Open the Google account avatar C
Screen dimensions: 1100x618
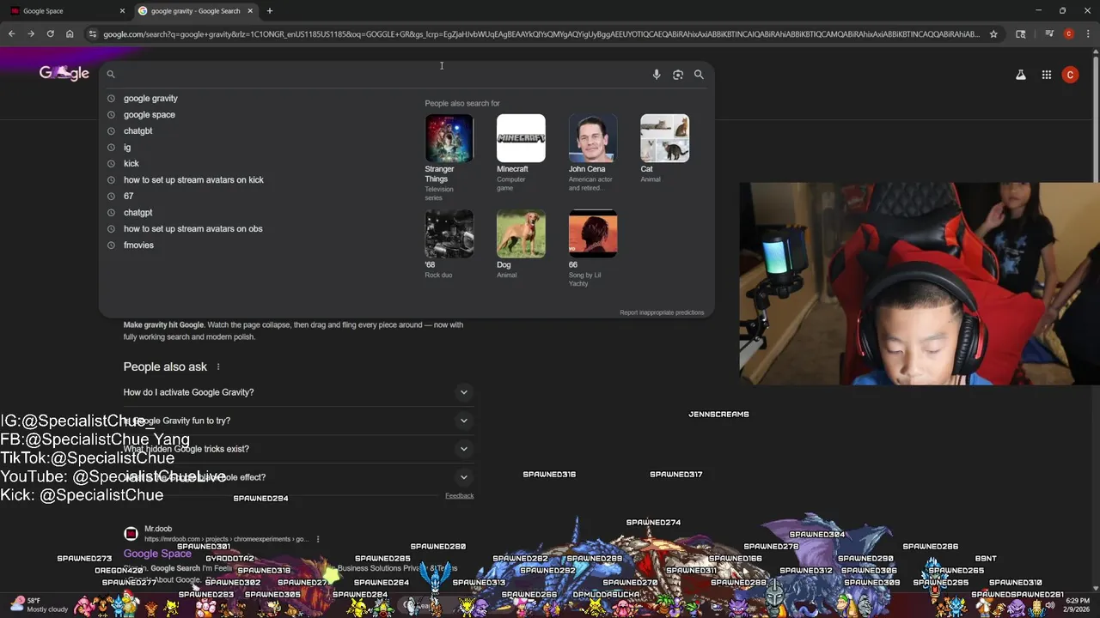click(x=1070, y=75)
